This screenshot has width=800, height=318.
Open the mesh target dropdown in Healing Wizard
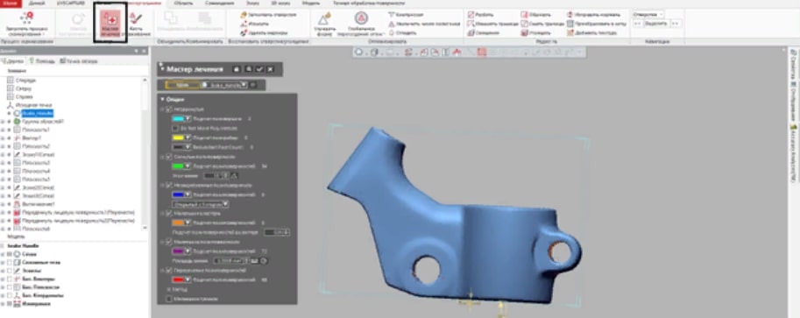point(244,85)
